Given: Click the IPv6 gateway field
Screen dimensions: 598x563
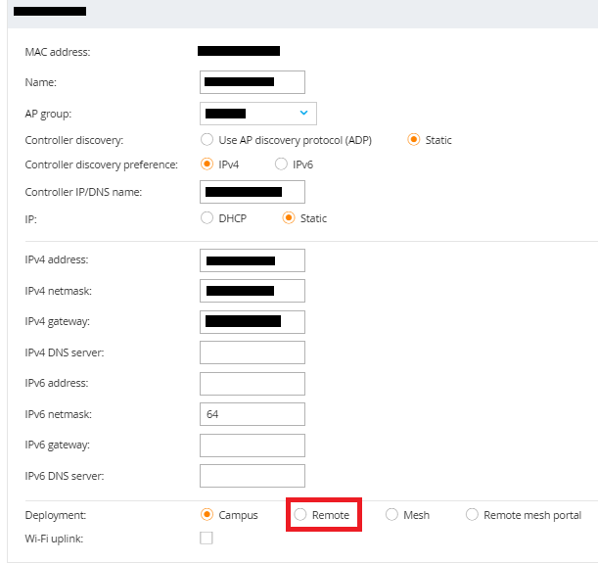Looking at the screenshot, I should pyautogui.click(x=253, y=446).
